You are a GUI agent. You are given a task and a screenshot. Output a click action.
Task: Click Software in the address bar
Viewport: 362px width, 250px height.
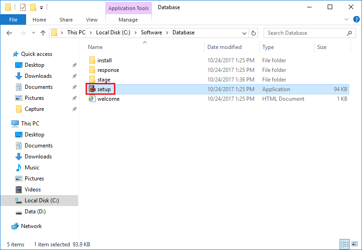click(151, 33)
